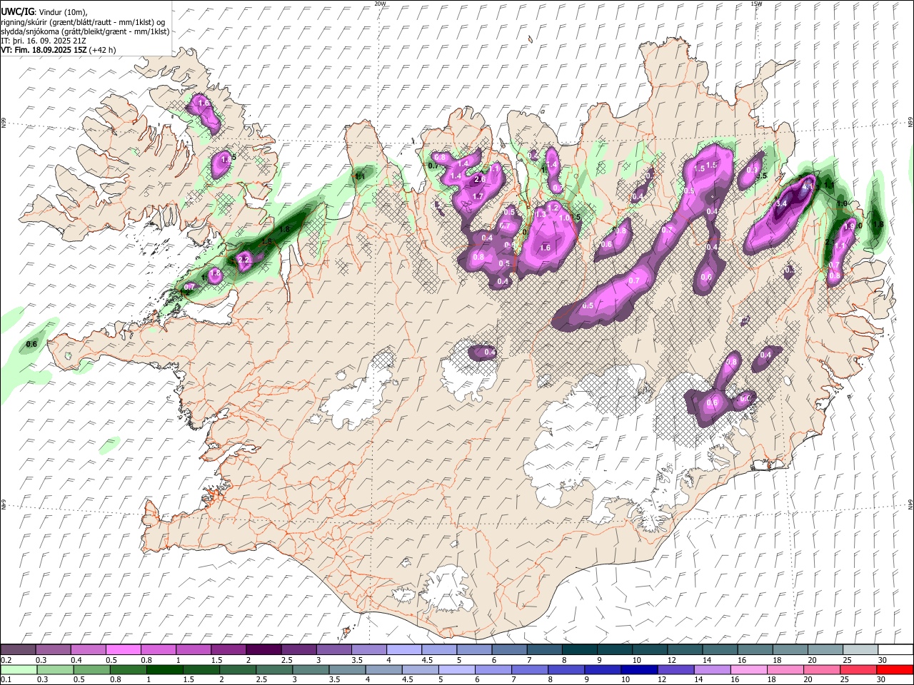Click the 'IT: þri. 16. 09. 2025 21Z' line

coord(44,41)
